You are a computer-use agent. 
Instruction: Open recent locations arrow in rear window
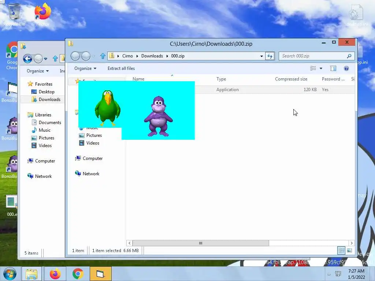(x=45, y=59)
